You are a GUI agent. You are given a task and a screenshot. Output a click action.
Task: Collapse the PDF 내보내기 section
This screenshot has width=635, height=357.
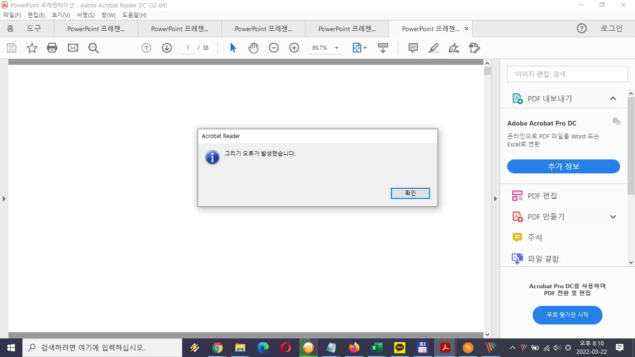[613, 99]
